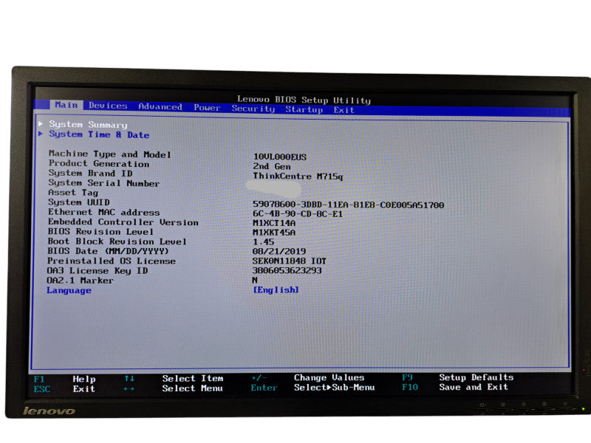Image resolution: width=591 pixels, height=443 pixels.
Task: Click 'Preinstalled OS License' label
Action: 112,261
